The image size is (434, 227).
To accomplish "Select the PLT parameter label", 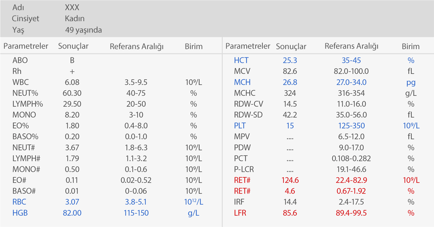I will (x=240, y=126).
